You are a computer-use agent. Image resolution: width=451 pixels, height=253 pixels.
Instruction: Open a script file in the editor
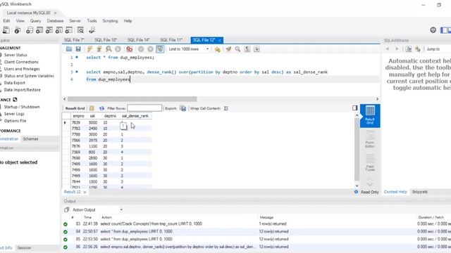(69, 49)
